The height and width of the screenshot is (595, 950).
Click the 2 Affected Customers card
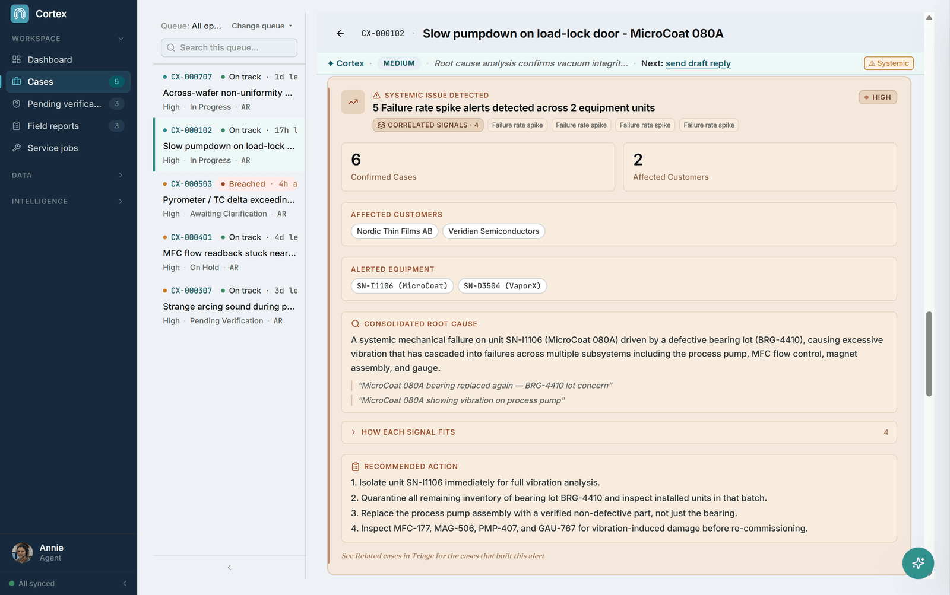pos(760,167)
